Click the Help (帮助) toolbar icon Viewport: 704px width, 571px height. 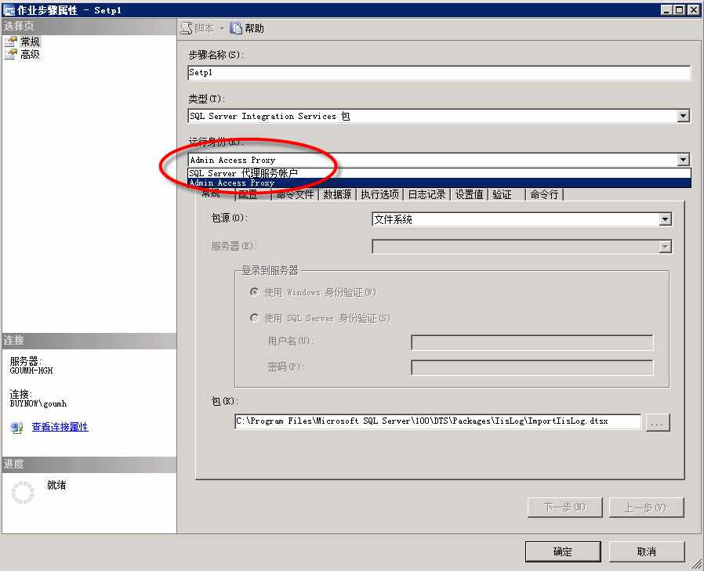[236, 28]
